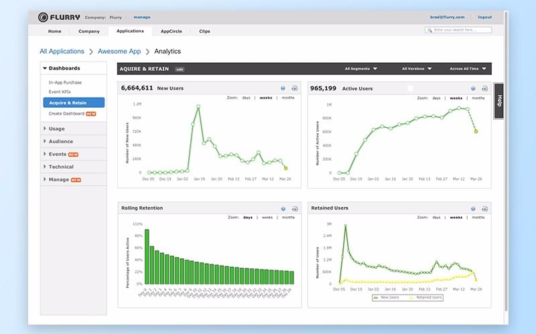Click the 6,664,611 New Users count
The width and height of the screenshot is (536, 334).
137,88
